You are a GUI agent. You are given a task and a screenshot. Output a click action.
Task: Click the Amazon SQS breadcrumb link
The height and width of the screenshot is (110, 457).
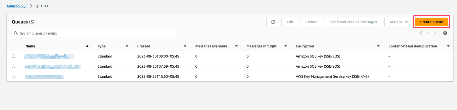coord(17,6)
